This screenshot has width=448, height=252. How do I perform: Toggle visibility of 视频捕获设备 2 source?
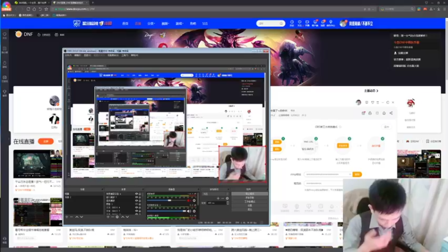pos(136,194)
